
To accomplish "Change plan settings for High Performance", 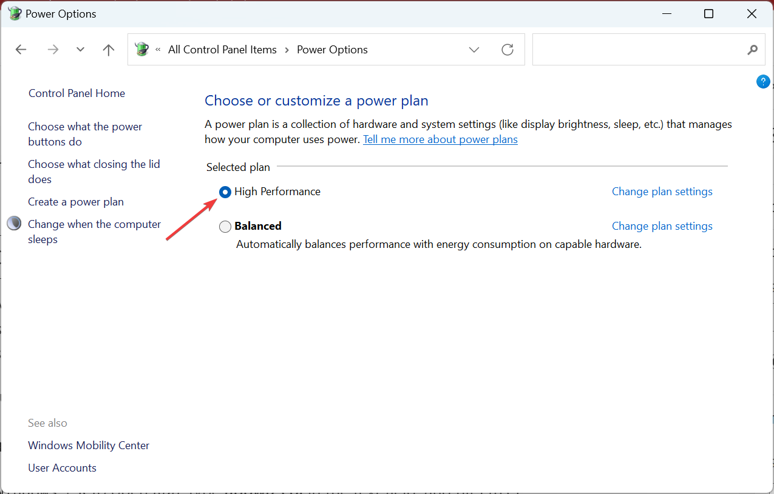I will [x=662, y=192].
